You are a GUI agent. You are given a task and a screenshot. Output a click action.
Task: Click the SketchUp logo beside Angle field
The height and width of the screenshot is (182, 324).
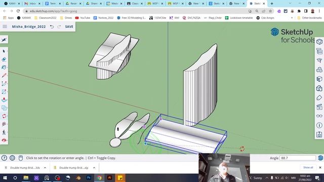[x=320, y=158]
